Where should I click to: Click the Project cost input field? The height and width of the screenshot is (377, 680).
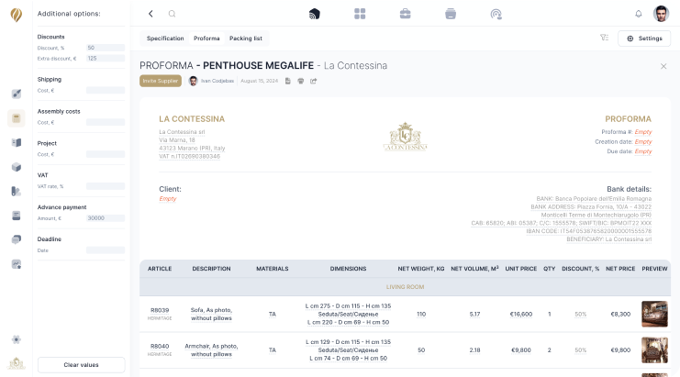pyautogui.click(x=106, y=154)
